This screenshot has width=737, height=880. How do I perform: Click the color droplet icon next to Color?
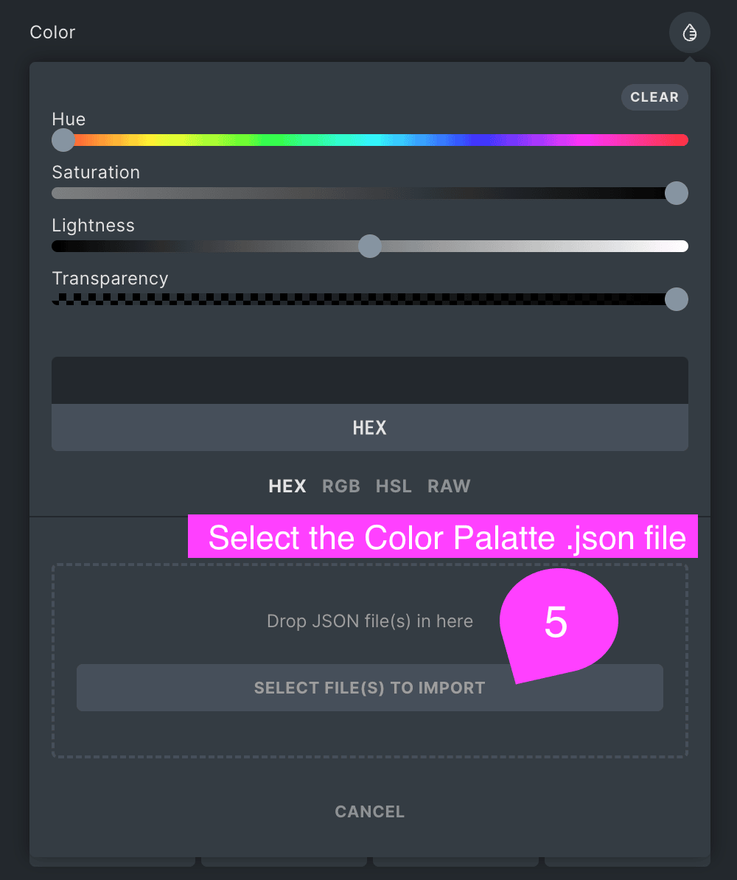689,32
